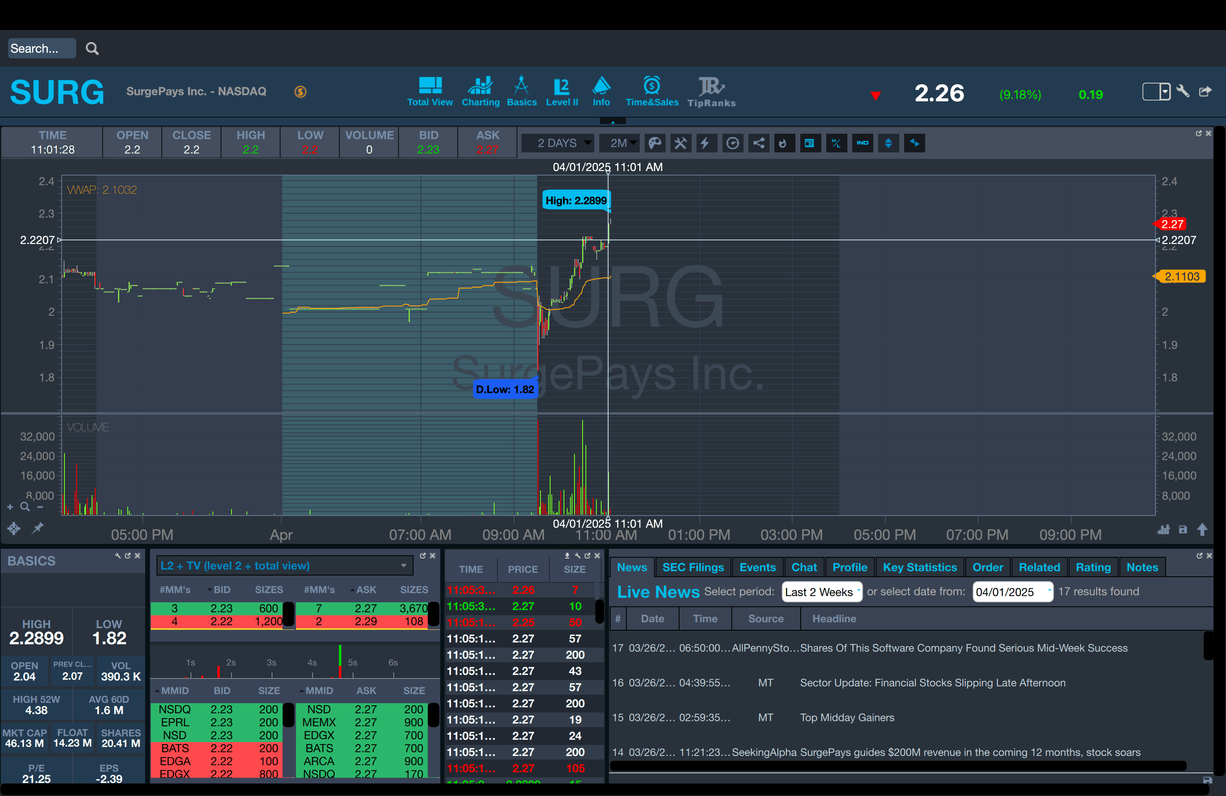Open the Top Midday Gainers headline
This screenshot has height=796, width=1226.
coord(847,717)
